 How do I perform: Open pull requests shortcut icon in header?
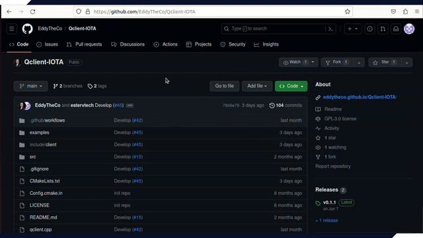[383, 29]
